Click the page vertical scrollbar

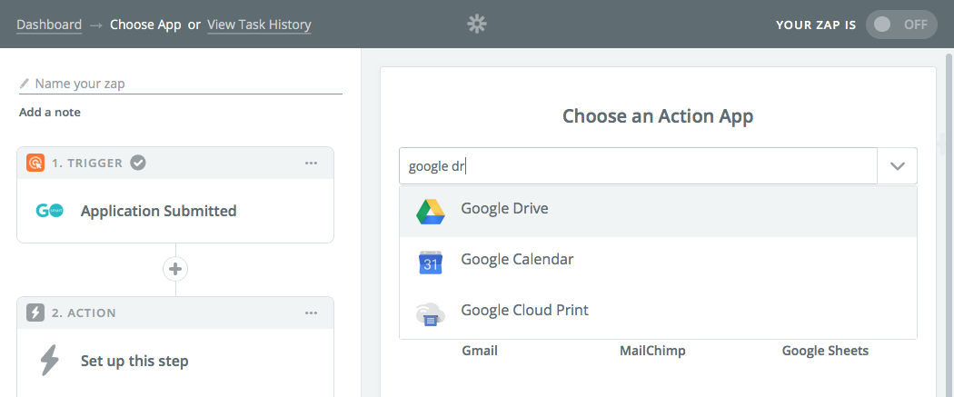[949, 225]
